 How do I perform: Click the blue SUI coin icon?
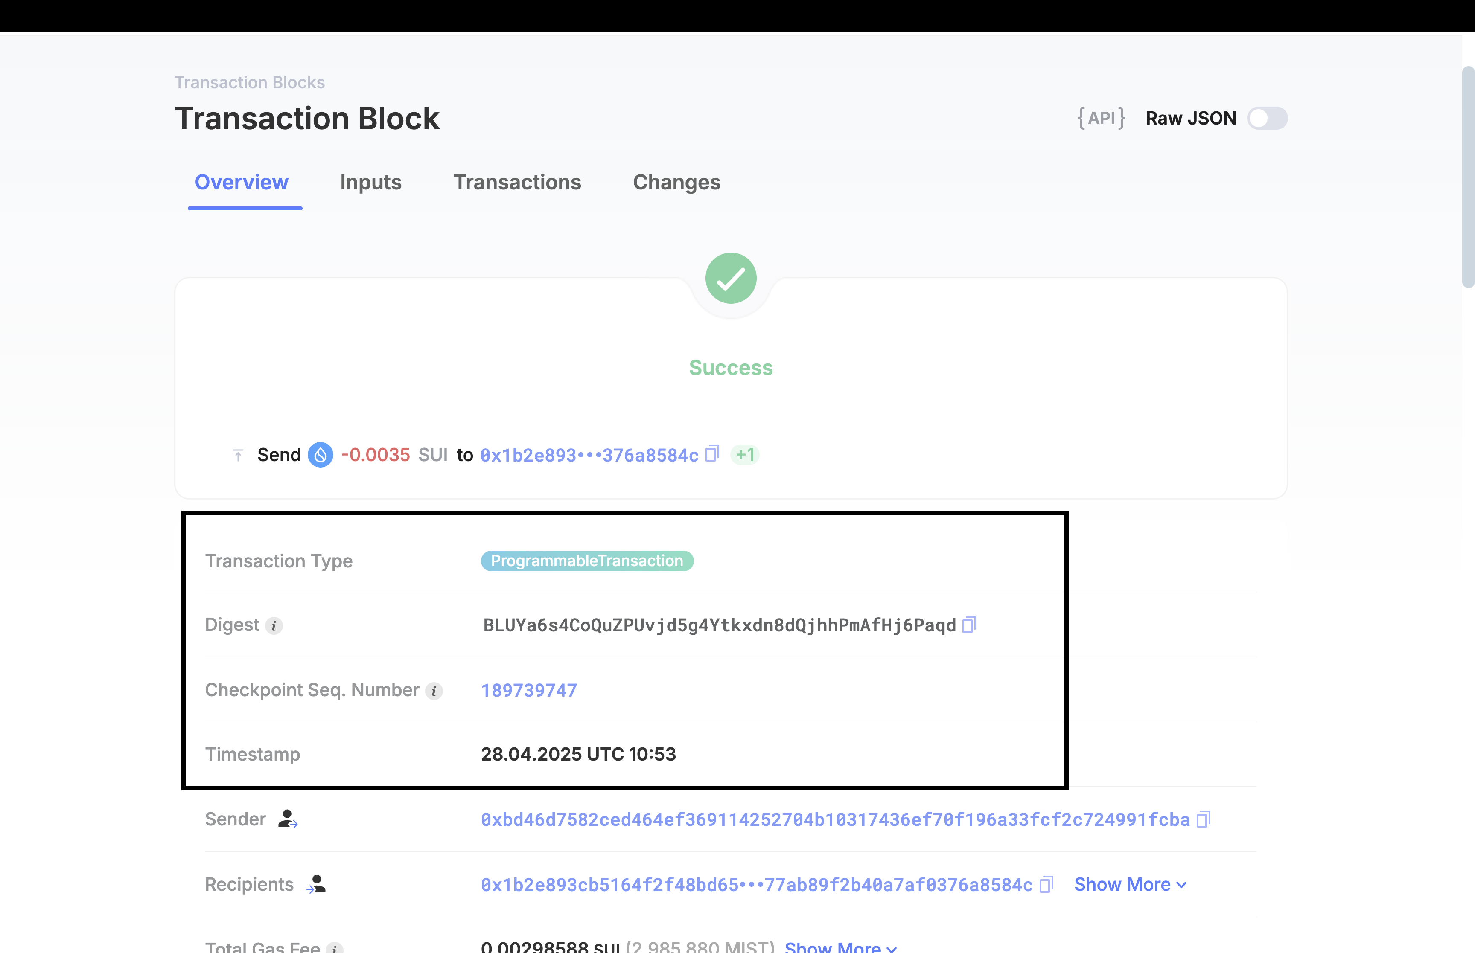tap(320, 455)
